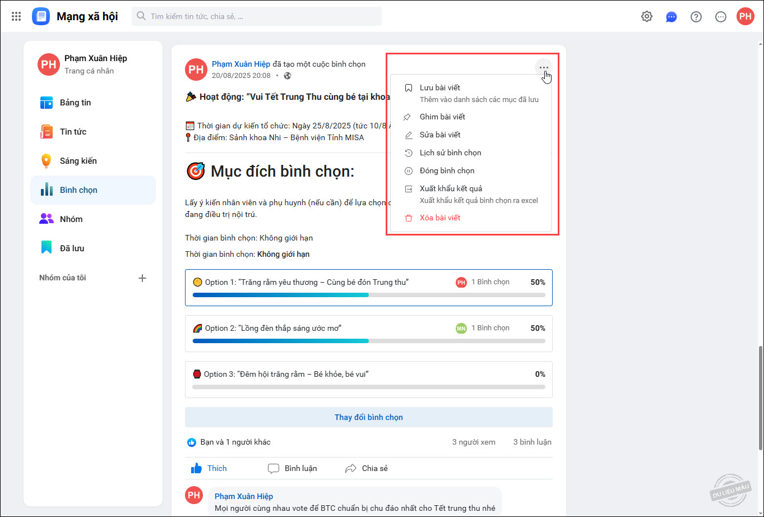The height and width of the screenshot is (517, 764).
Task: Click the thumbs-up Thích icon
Action: (196, 468)
